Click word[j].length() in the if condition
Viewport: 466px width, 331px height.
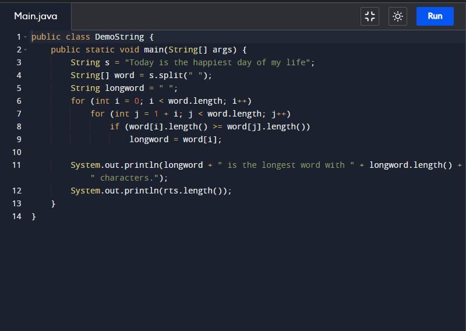(266, 126)
